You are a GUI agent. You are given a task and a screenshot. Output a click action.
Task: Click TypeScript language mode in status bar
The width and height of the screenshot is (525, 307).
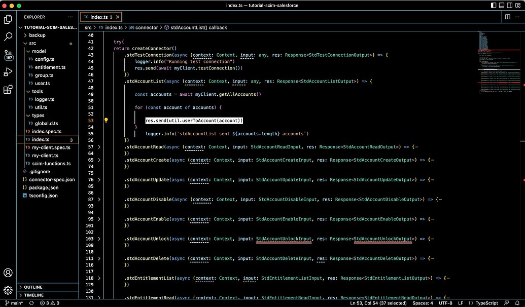pos(487,302)
